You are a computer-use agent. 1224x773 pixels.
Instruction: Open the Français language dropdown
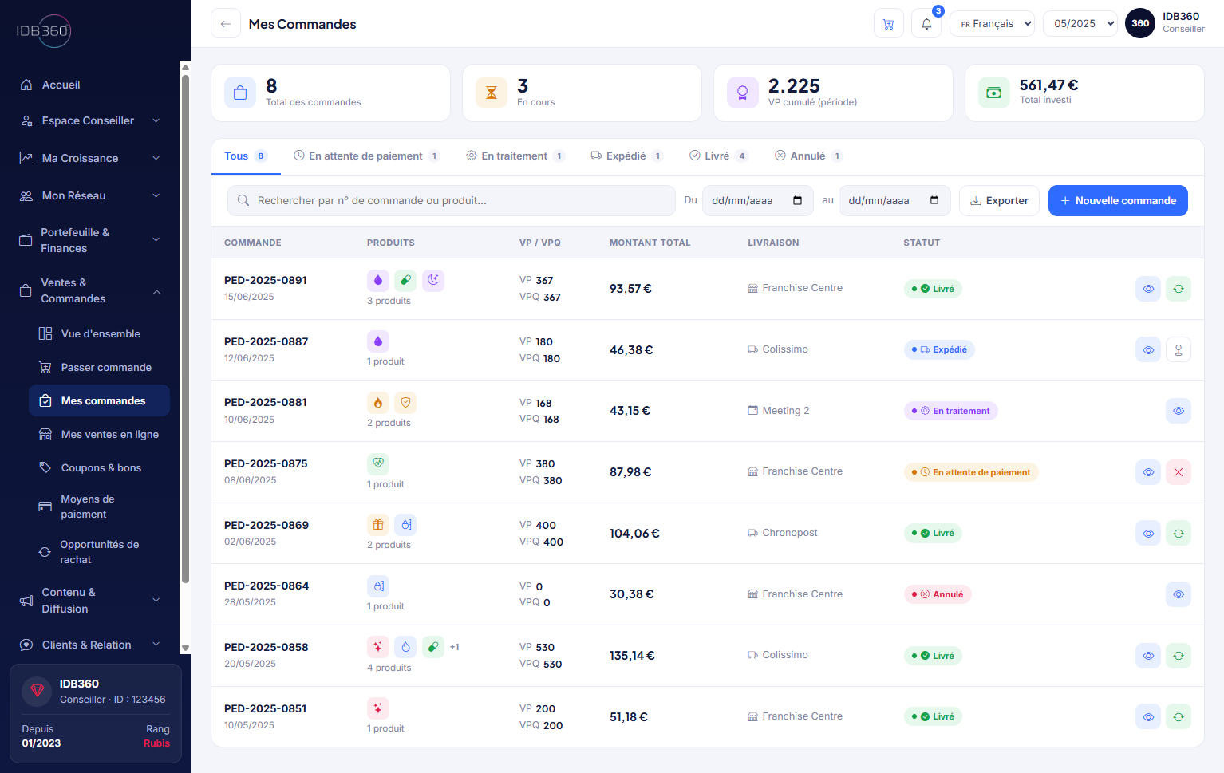pos(992,24)
